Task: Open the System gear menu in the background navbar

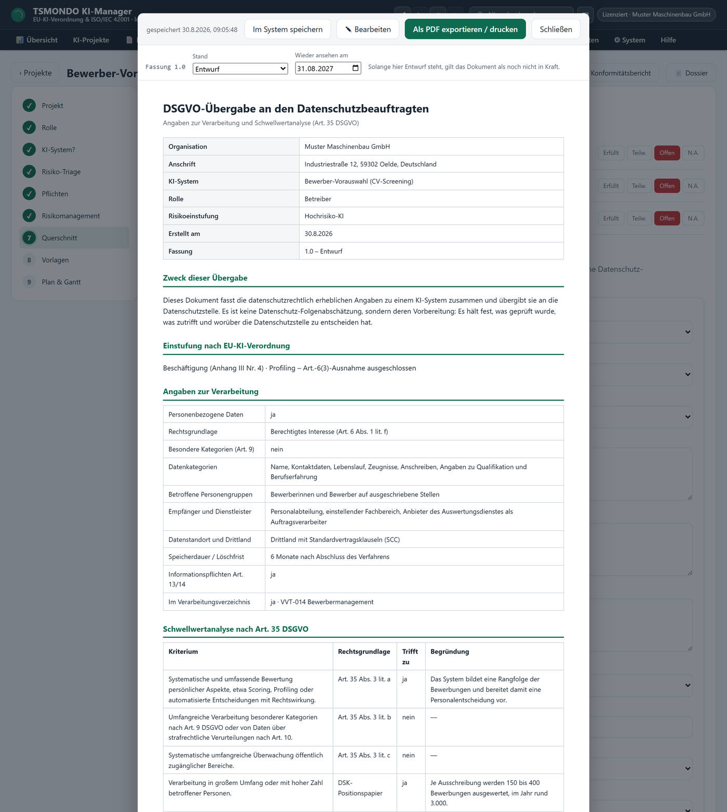Action: click(x=629, y=40)
